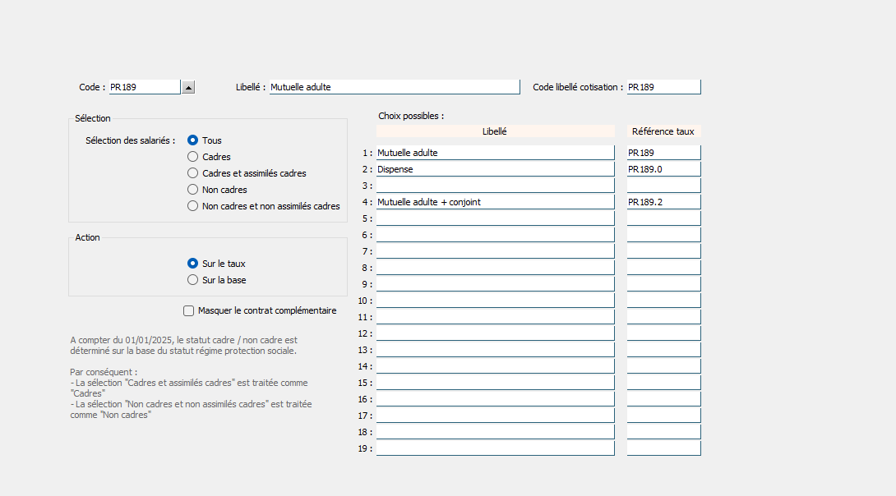Click the empty Référence taux field in row 14
Image resolution: width=896 pixels, height=496 pixels.
tap(663, 366)
